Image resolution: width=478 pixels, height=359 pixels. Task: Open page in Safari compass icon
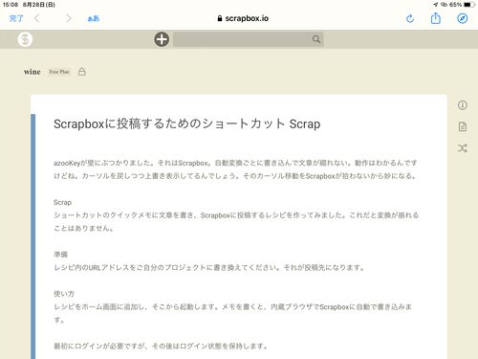click(463, 18)
